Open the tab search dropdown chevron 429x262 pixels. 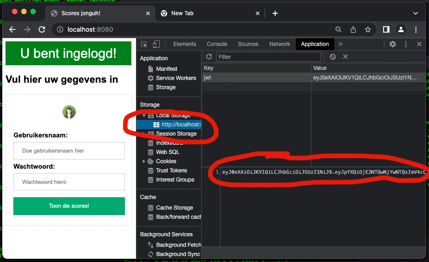pyautogui.click(x=415, y=13)
